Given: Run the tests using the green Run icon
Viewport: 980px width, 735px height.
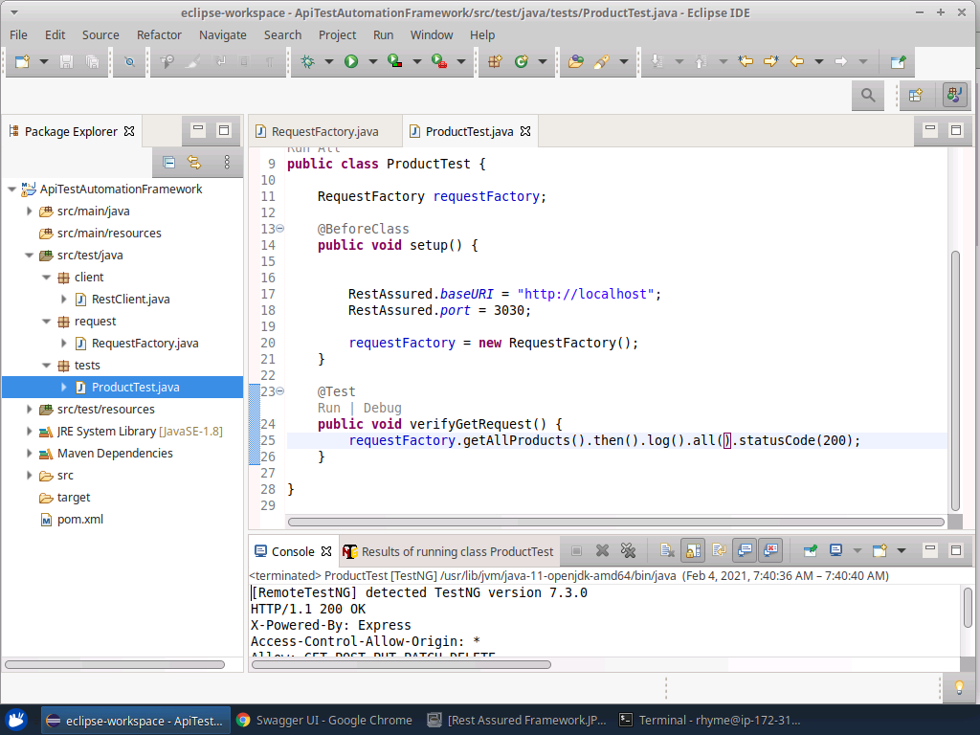Looking at the screenshot, I should (x=349, y=61).
